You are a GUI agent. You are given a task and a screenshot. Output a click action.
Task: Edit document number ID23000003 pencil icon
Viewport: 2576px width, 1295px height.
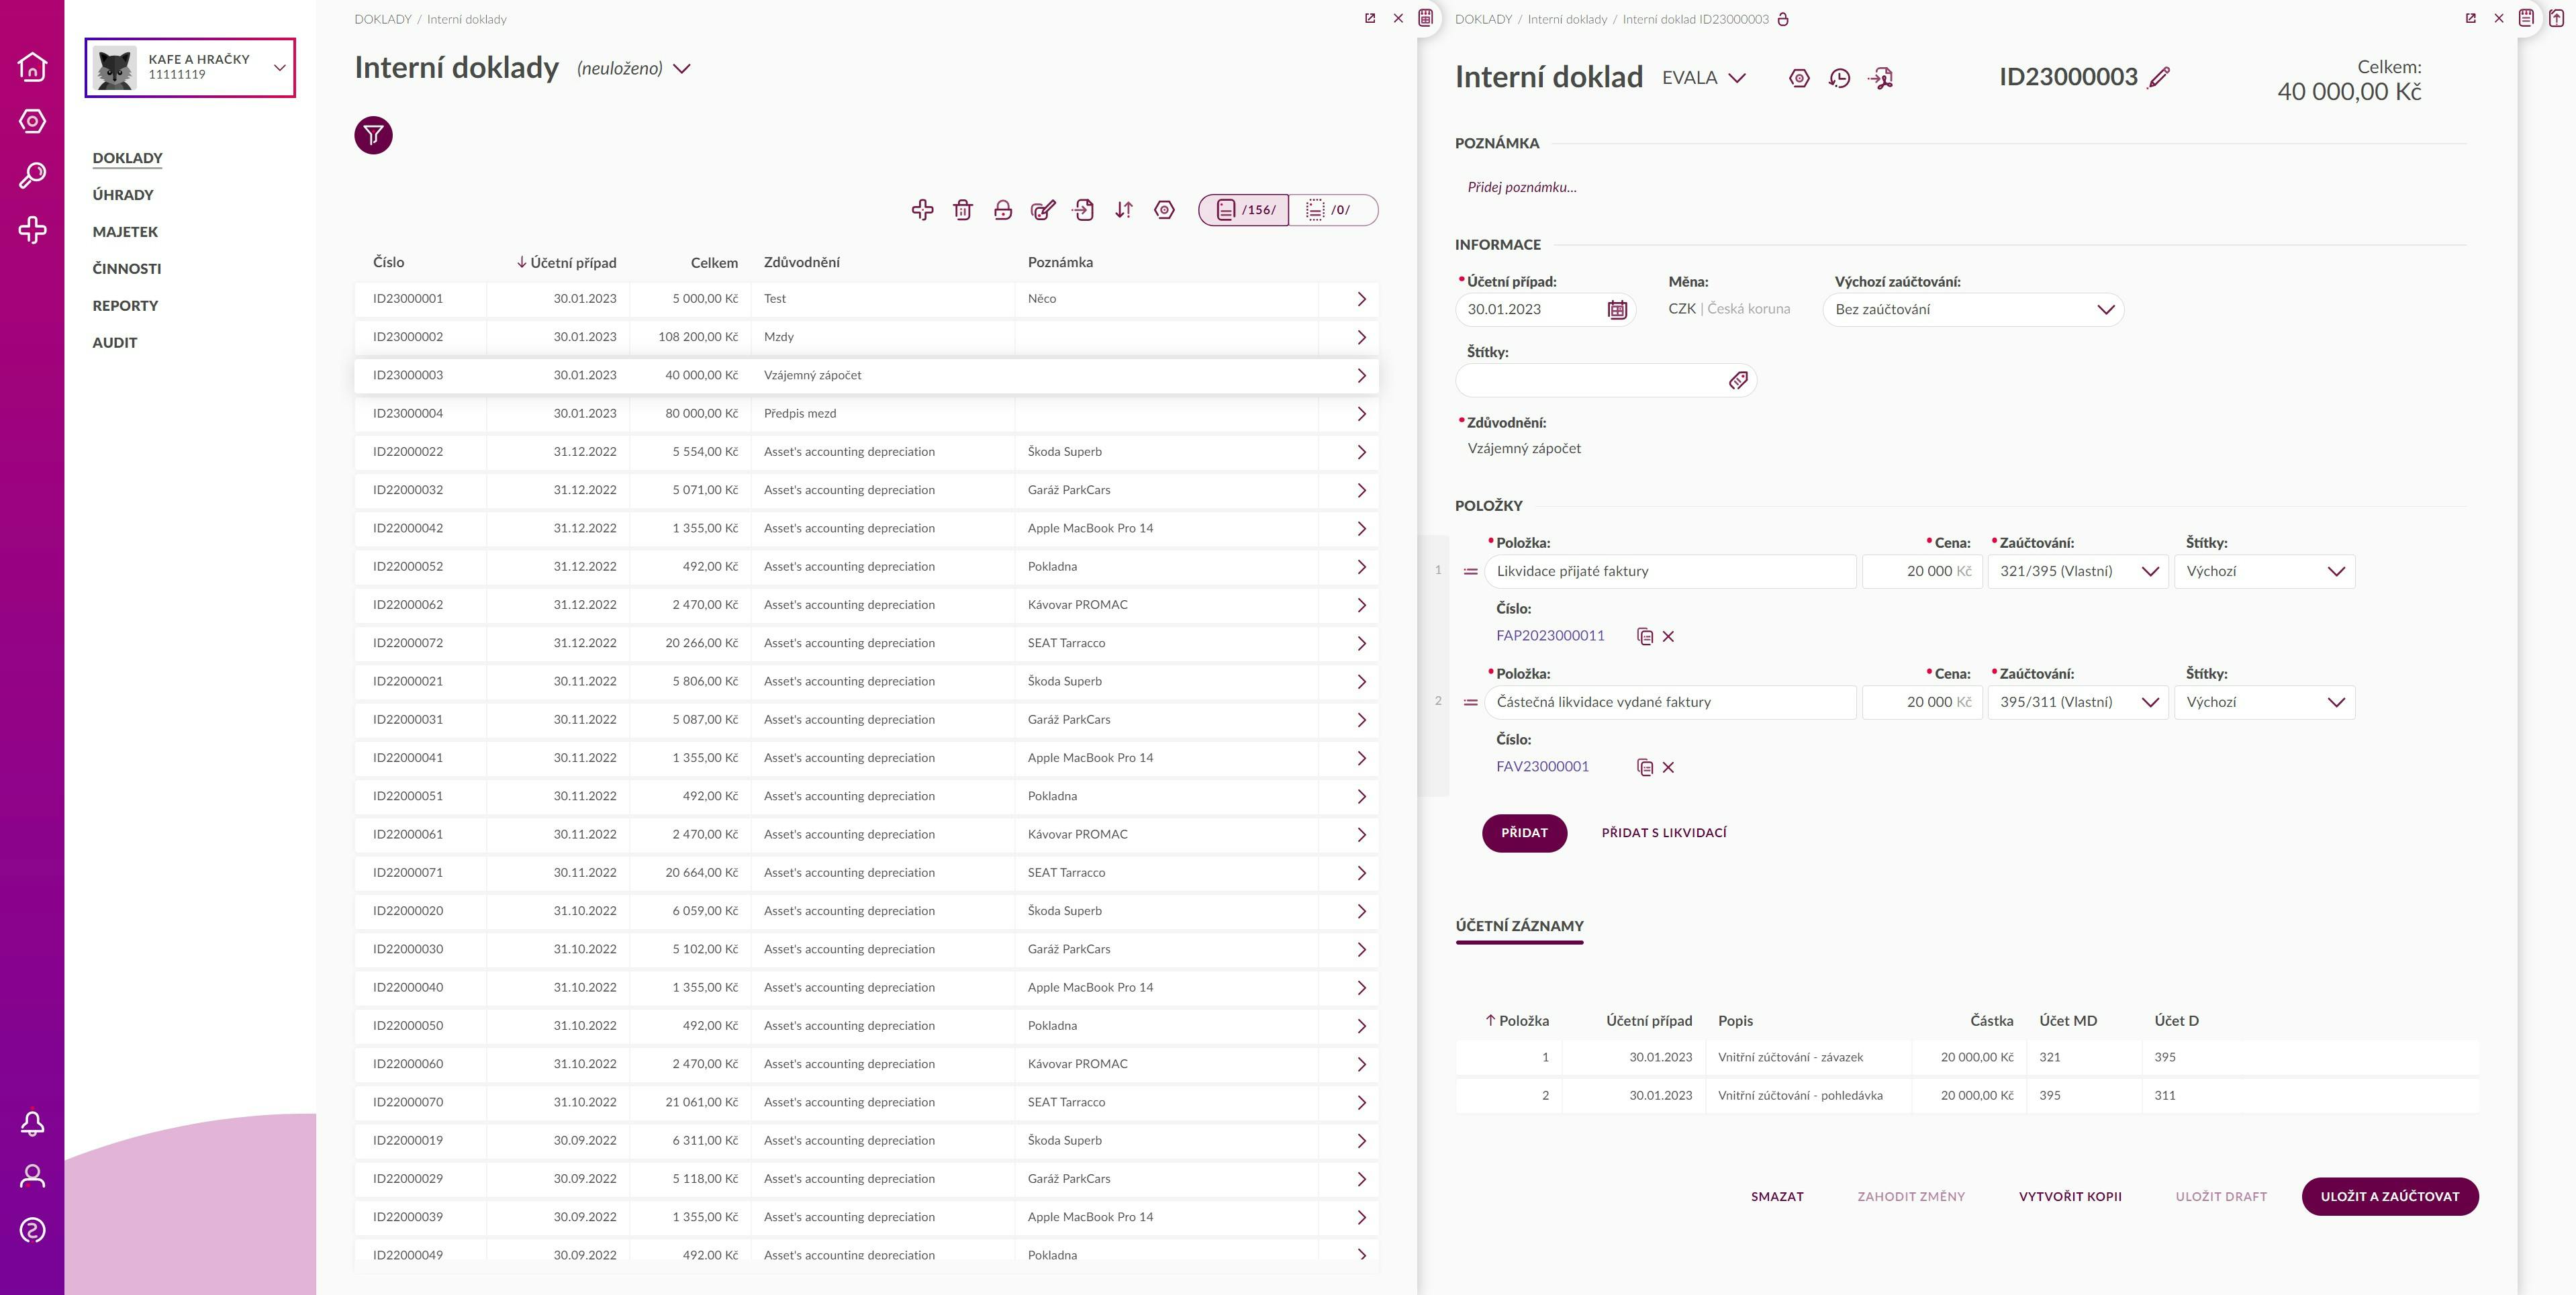2159,77
